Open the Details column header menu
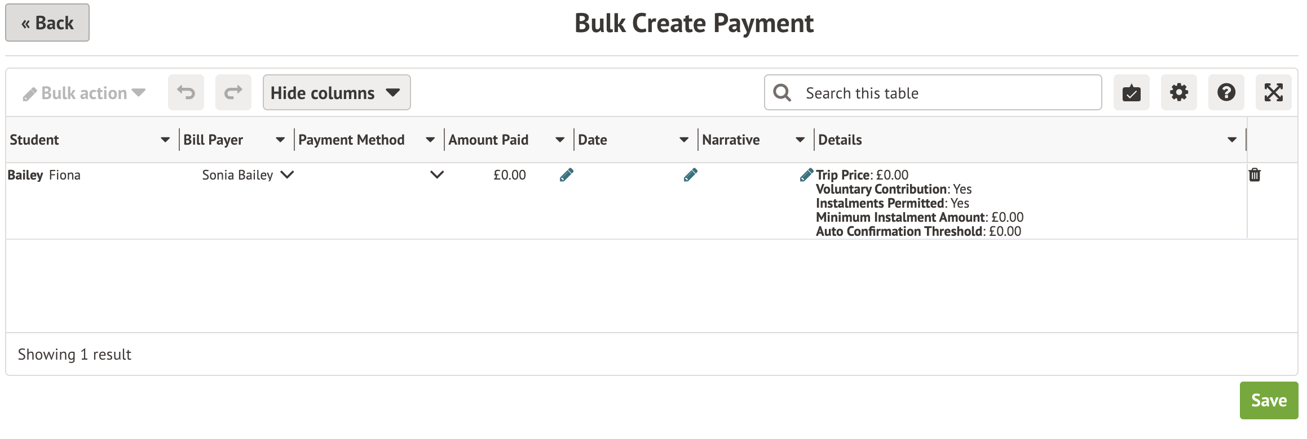1307x439 pixels. 1232,140
